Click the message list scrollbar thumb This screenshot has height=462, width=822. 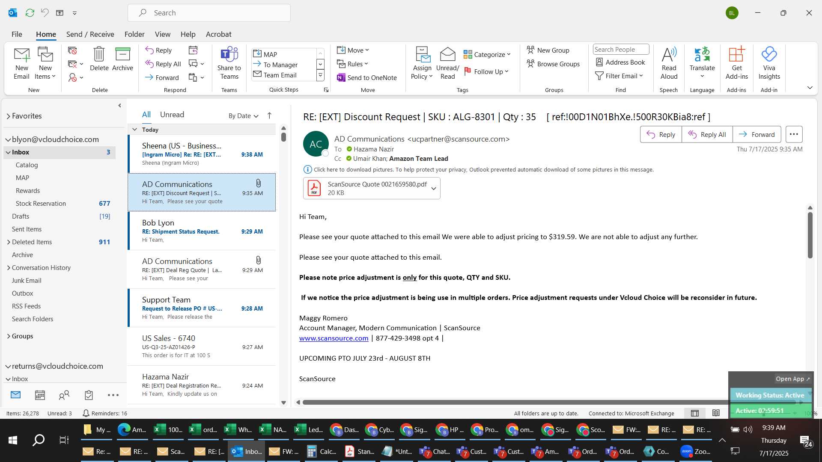[283, 137]
